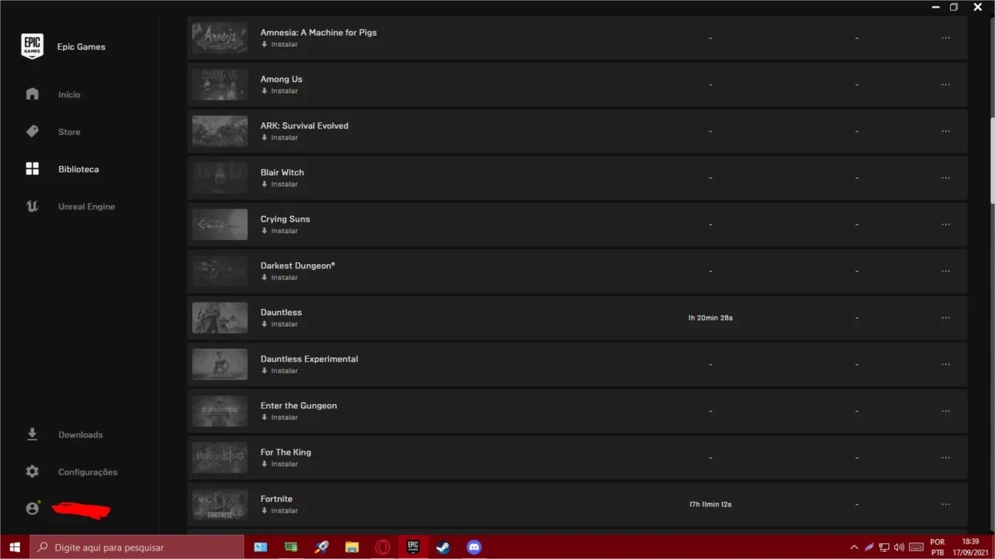Open the user profile avatar icon
The height and width of the screenshot is (559, 995).
point(32,509)
